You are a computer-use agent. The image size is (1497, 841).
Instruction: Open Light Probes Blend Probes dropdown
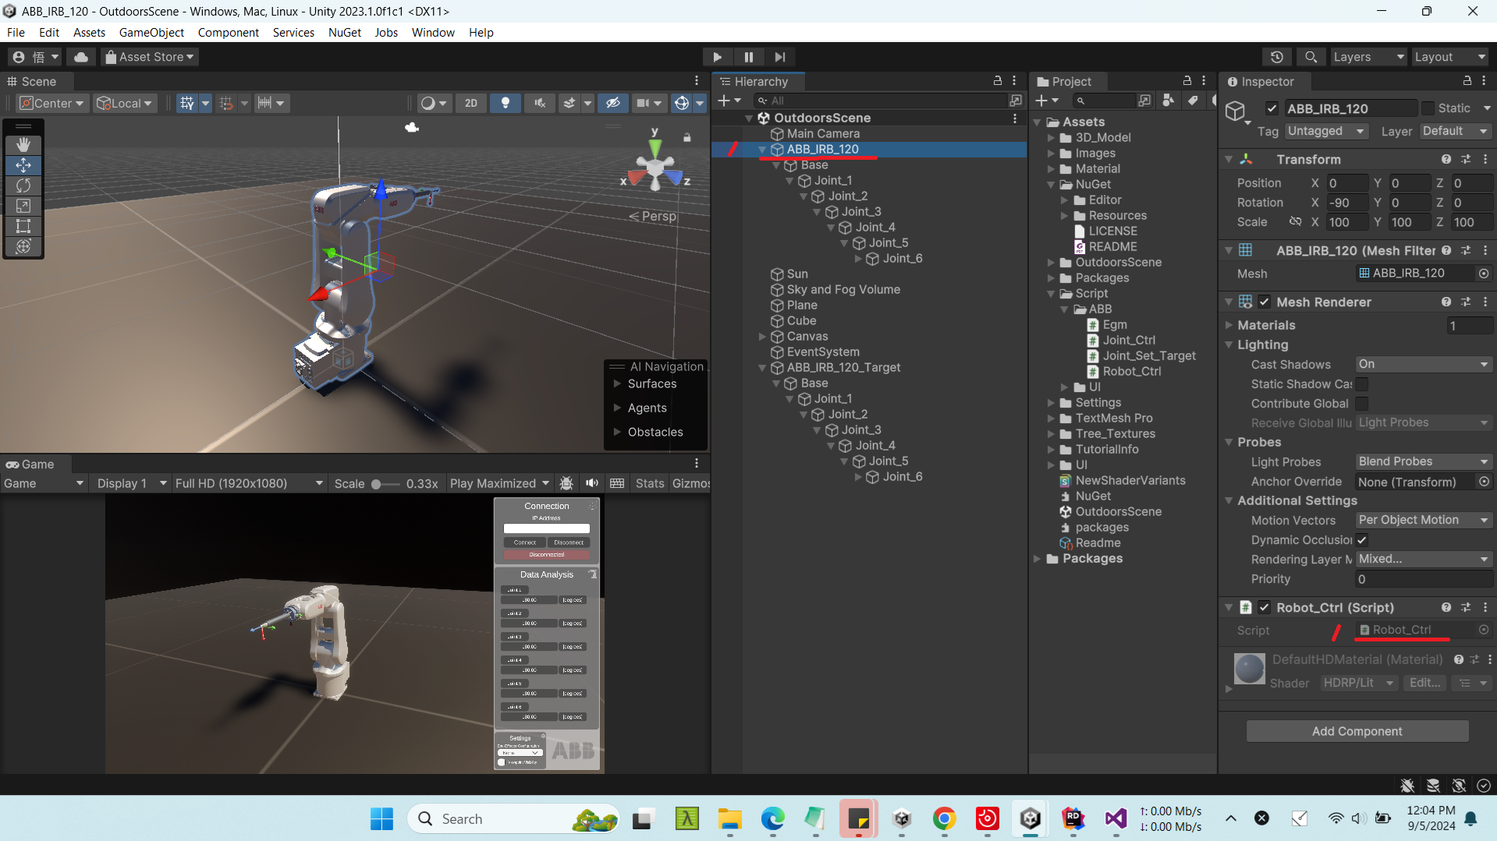click(1424, 462)
